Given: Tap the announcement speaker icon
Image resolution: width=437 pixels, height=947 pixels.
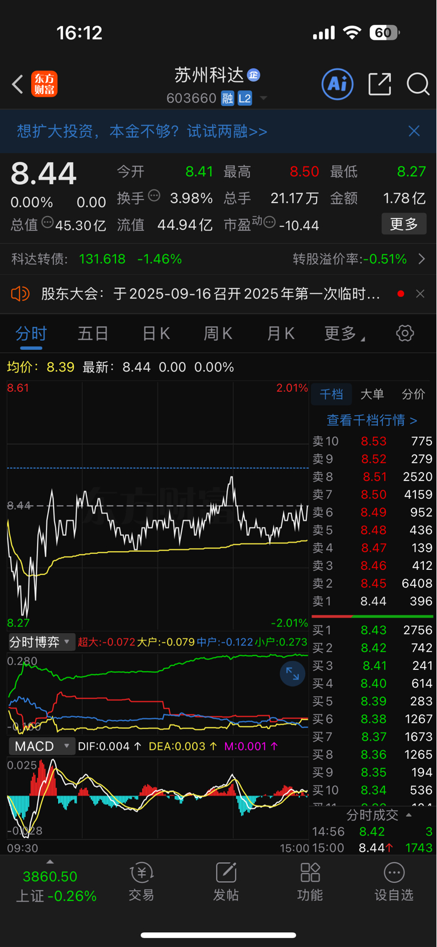Looking at the screenshot, I should point(20,293).
